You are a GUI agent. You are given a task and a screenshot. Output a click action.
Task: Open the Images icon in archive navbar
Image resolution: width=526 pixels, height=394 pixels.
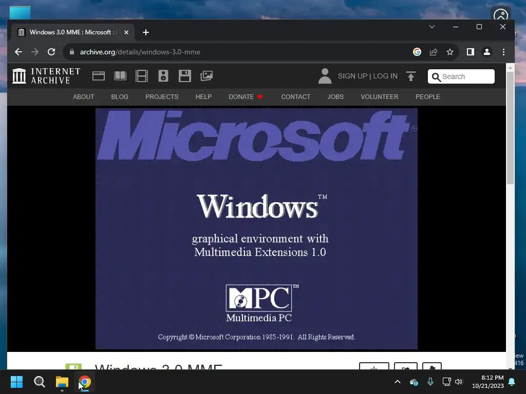tap(206, 76)
